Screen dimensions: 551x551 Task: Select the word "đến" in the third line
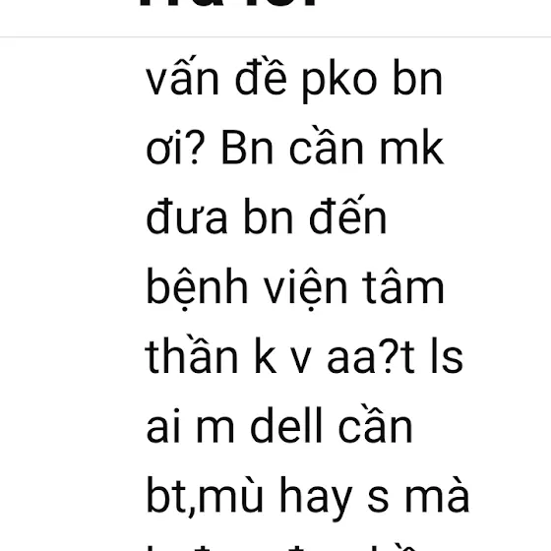[x=348, y=214]
